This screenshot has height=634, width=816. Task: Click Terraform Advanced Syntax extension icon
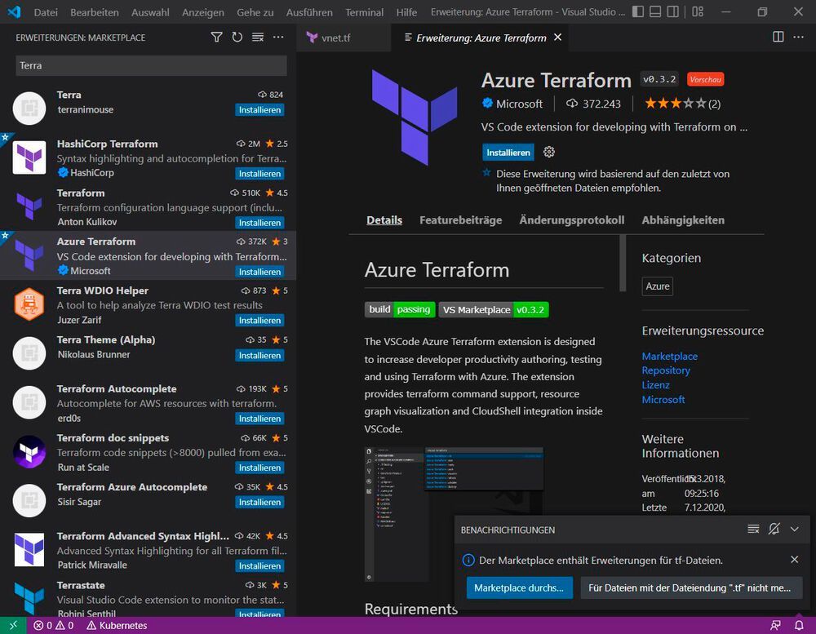[29, 549]
